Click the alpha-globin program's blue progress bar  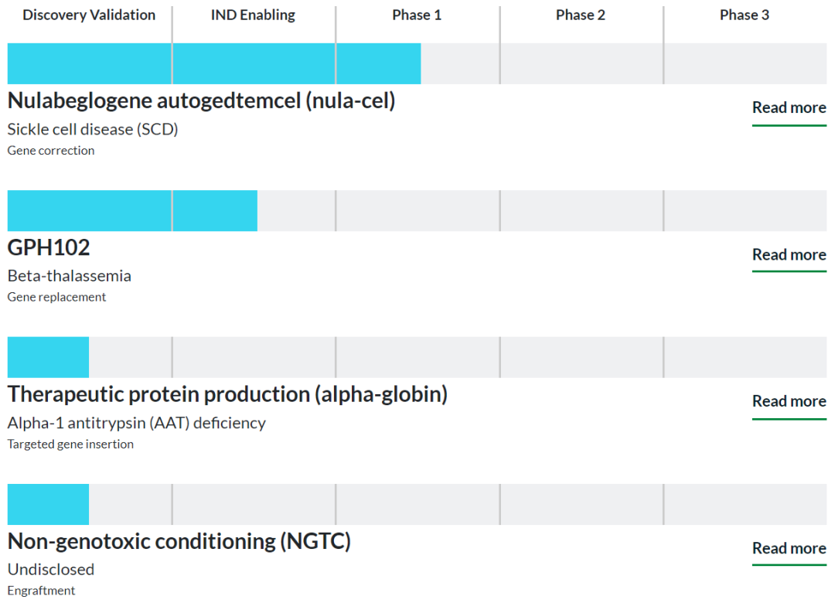tap(48, 357)
